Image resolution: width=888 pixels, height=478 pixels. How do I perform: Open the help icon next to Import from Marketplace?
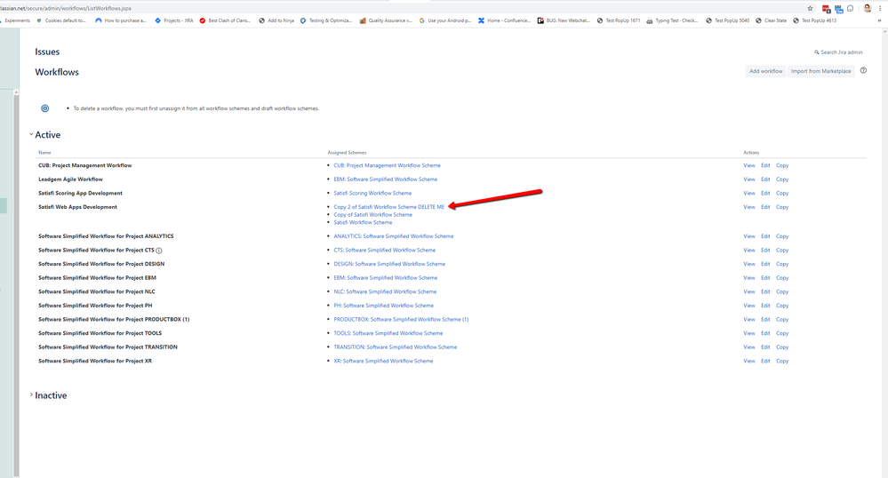(863, 71)
